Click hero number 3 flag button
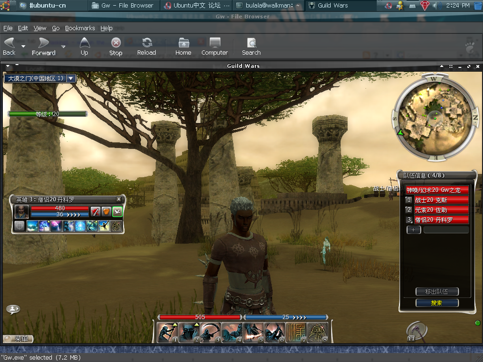 (x=409, y=220)
